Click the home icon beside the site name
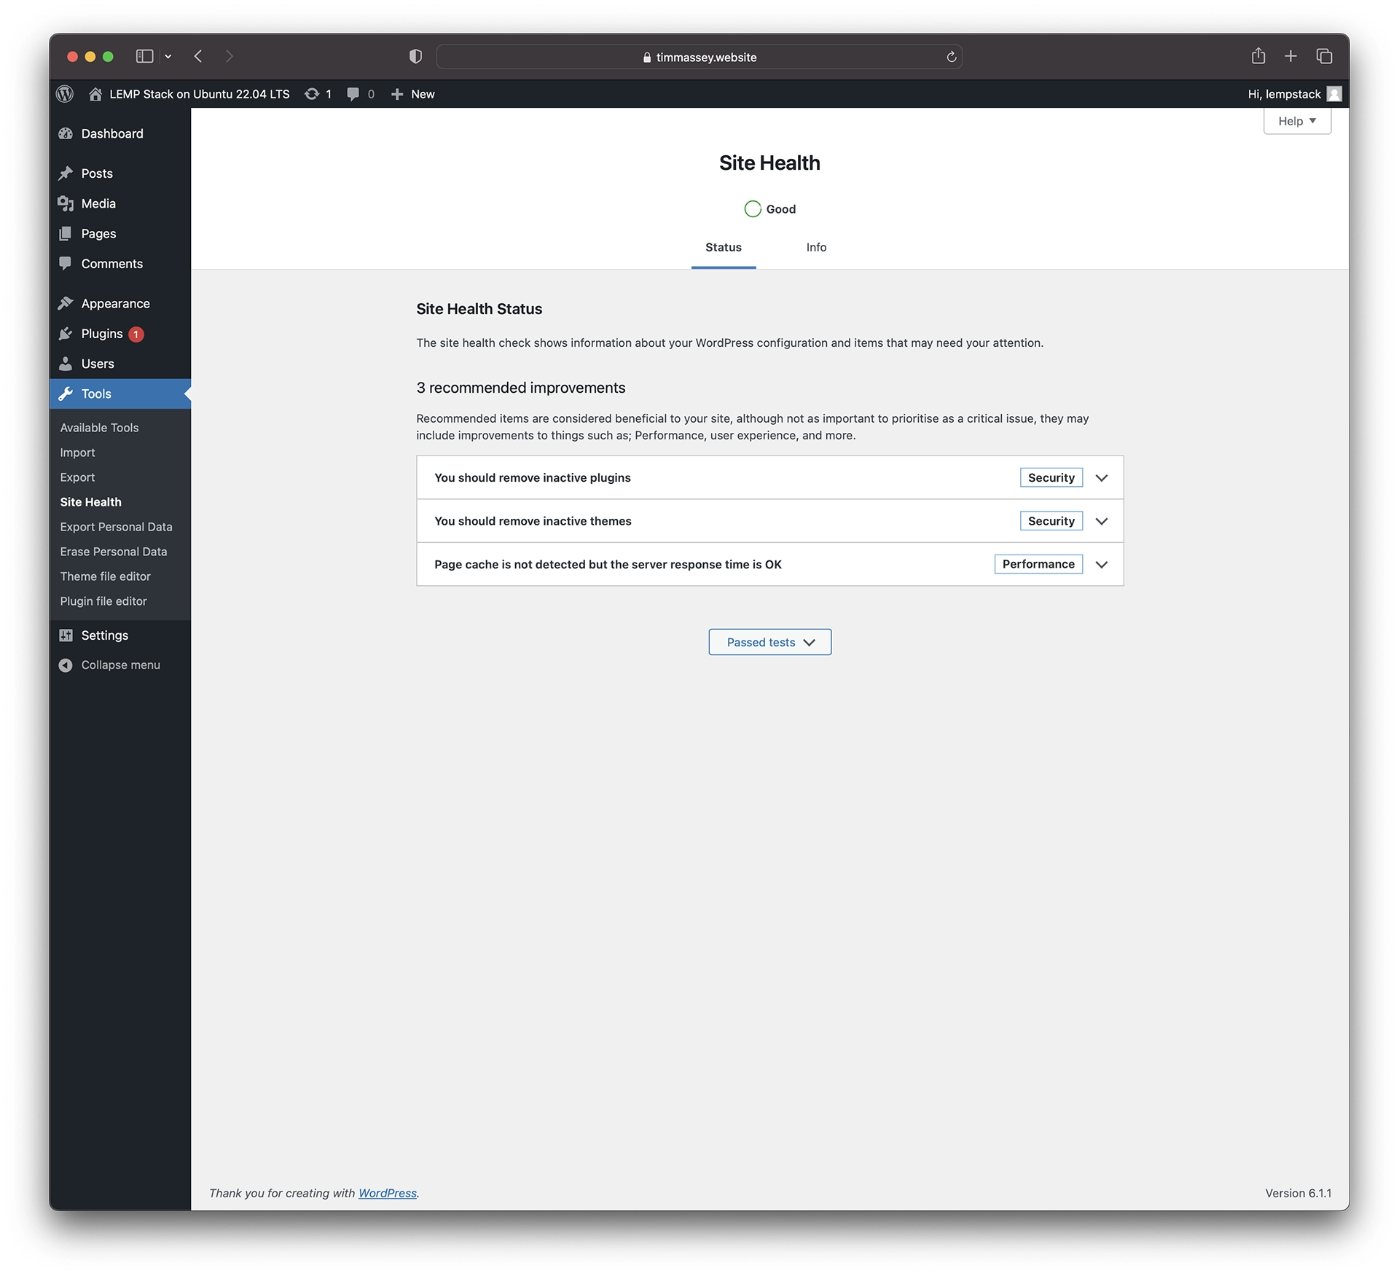The image size is (1399, 1276). click(x=95, y=94)
